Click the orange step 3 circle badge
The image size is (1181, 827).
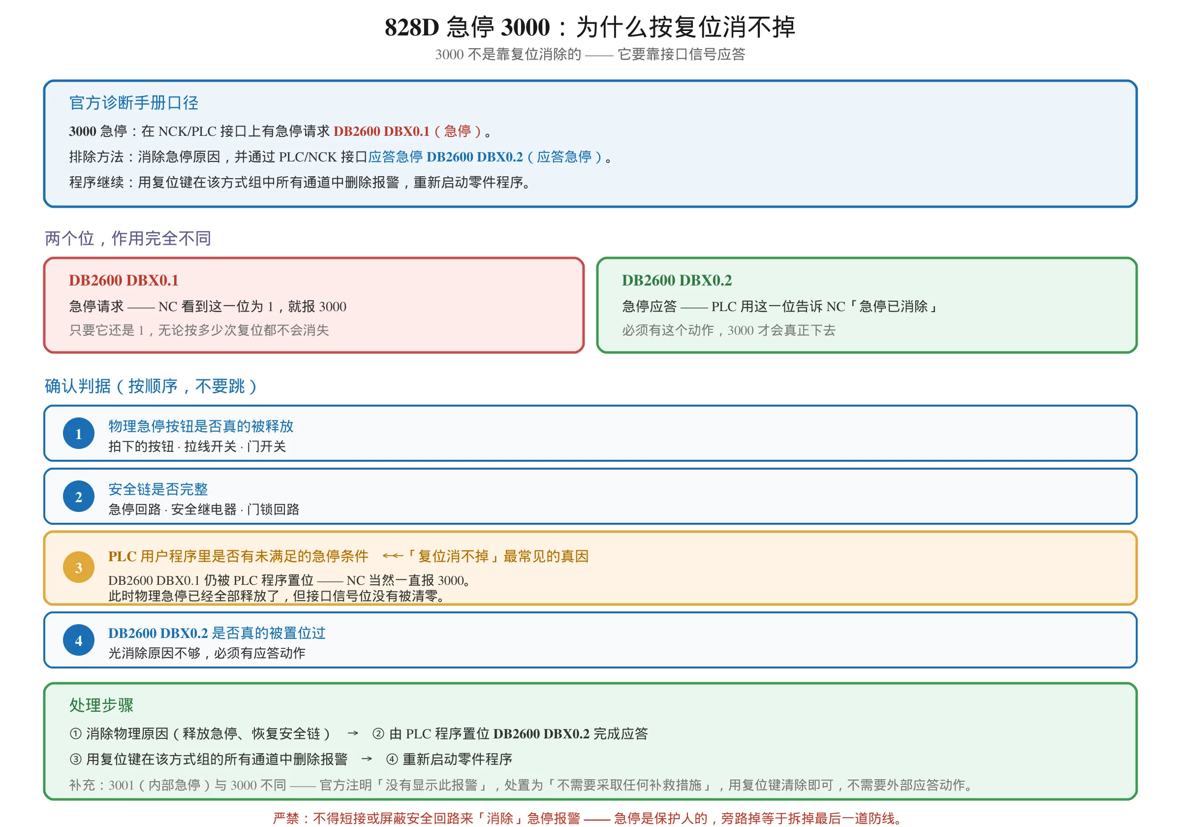79,568
